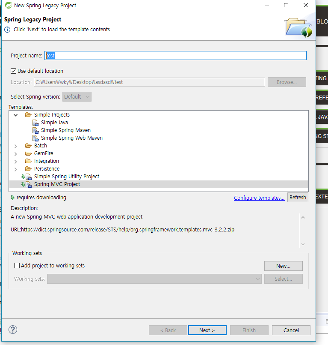Click the Spring MVC description text

[77, 217]
